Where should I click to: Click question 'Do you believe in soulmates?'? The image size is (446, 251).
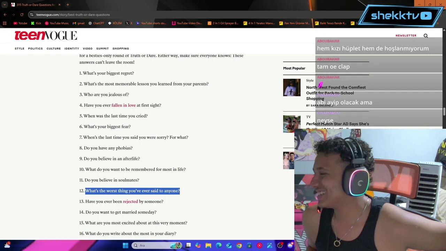112,180
